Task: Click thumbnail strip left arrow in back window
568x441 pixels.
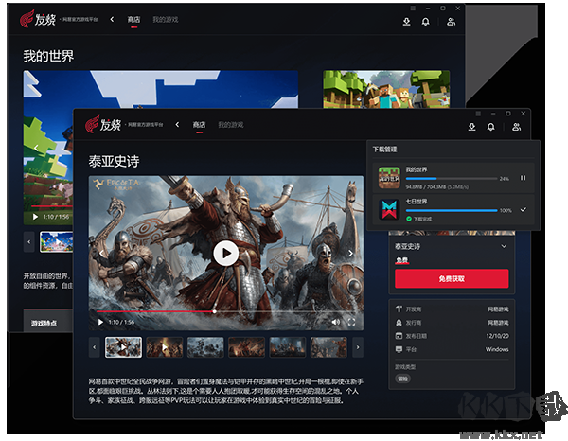Action: [x=29, y=241]
